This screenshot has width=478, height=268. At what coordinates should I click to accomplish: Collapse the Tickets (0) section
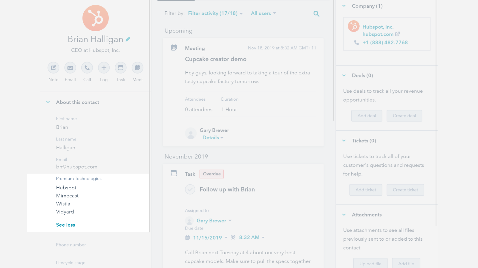pos(344,141)
